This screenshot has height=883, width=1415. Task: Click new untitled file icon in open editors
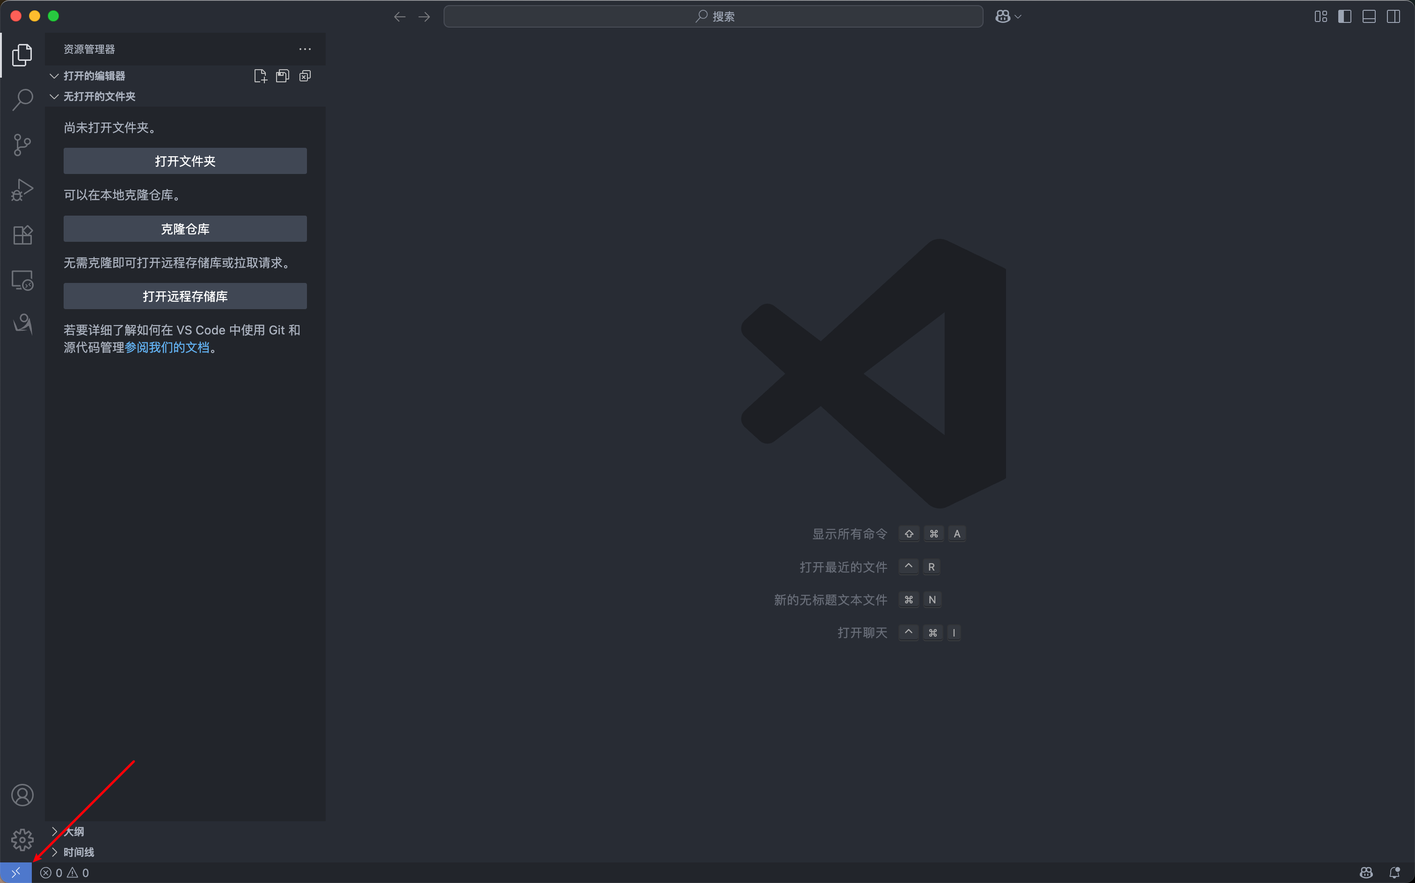click(260, 76)
